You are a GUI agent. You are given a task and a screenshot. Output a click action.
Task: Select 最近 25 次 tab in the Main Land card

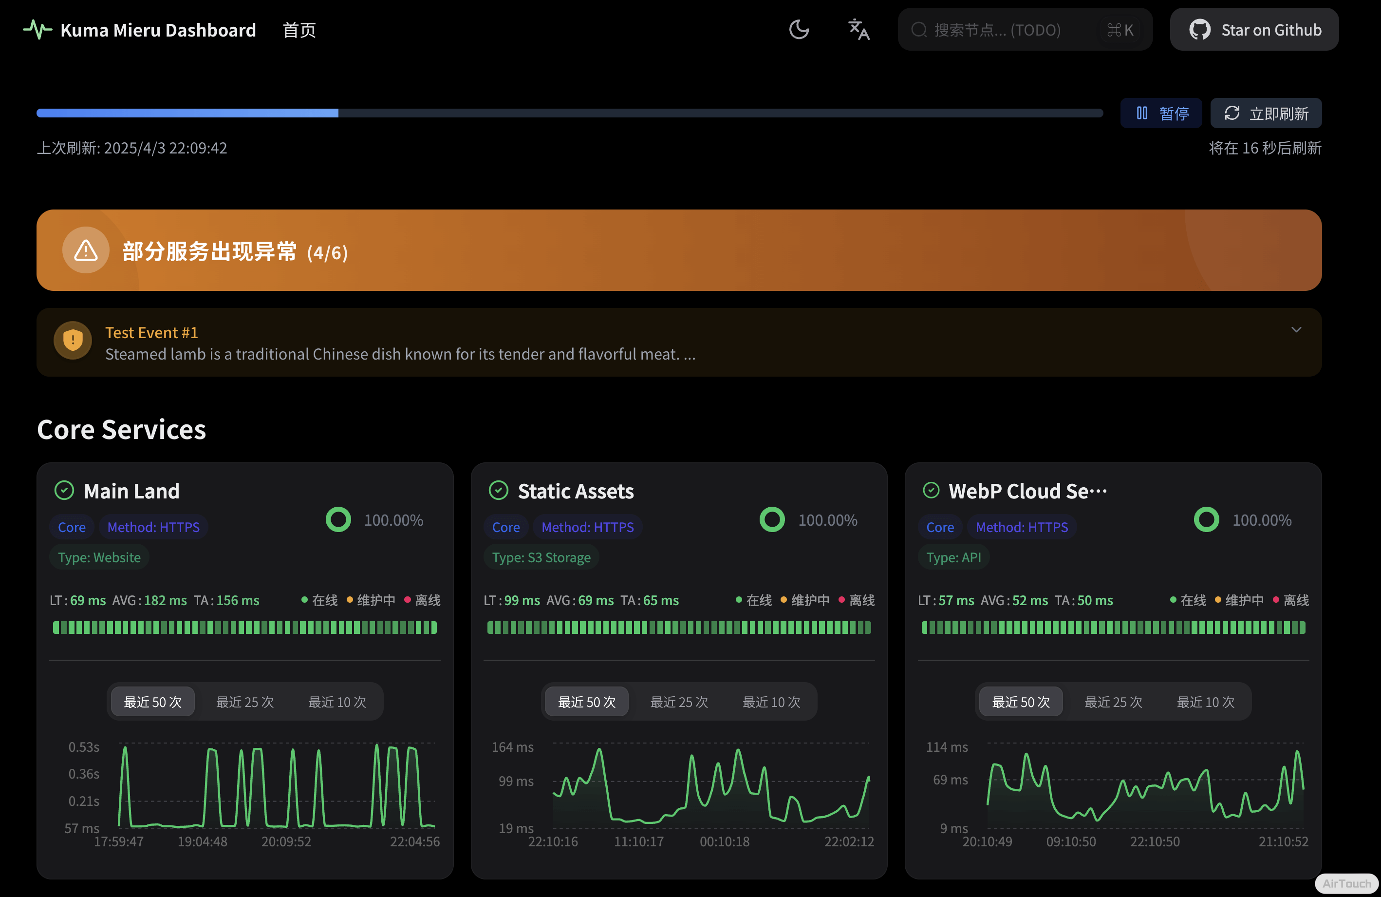[245, 702]
